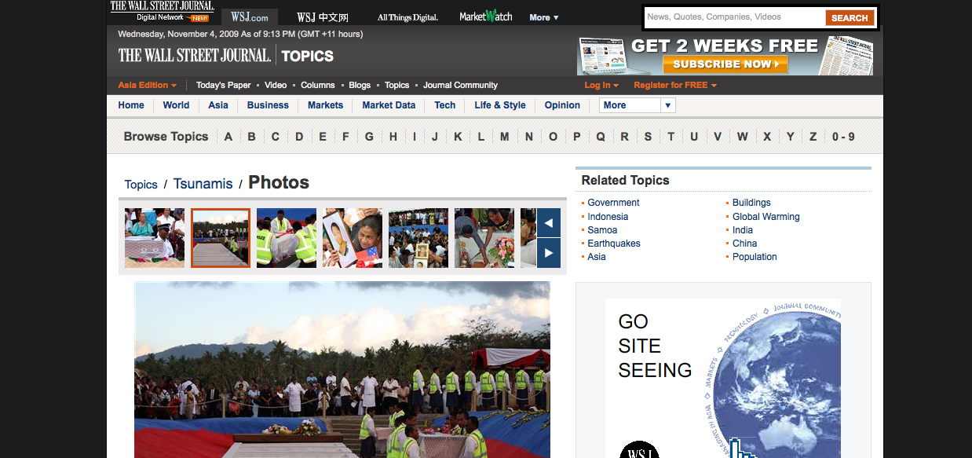Select the crowd with framed photo thumbnail
Screen dimensions: 972x458
[x=418, y=238]
